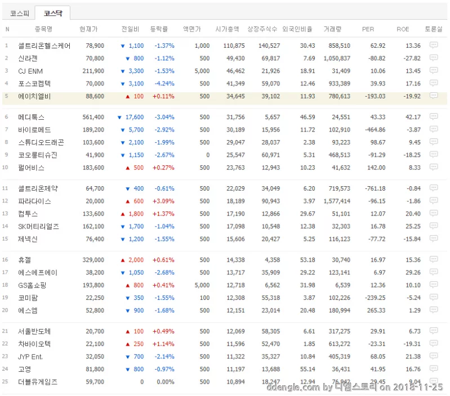The width and height of the screenshot is (450, 396).
Task: Open the 스튜디오드래곤 stock link
Action: [41, 142]
